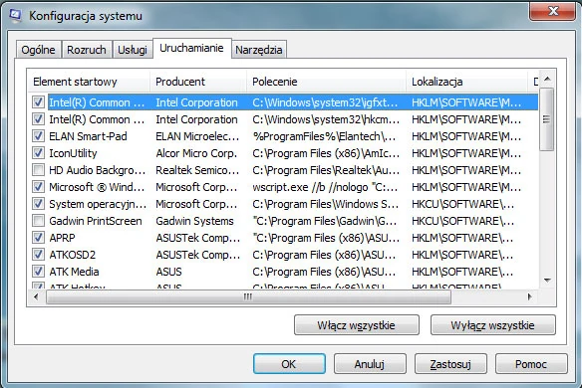Click the Włącz wszystkie button
The image size is (582, 388).
point(357,325)
